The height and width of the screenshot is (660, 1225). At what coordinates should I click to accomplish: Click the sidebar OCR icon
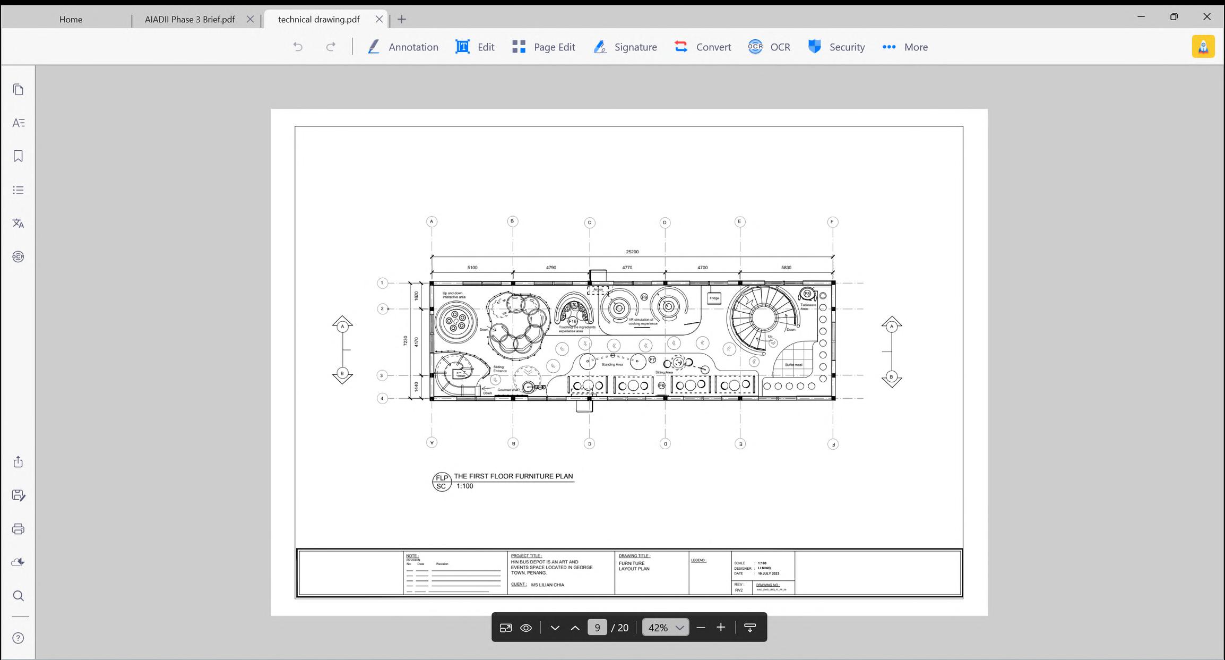point(18,256)
